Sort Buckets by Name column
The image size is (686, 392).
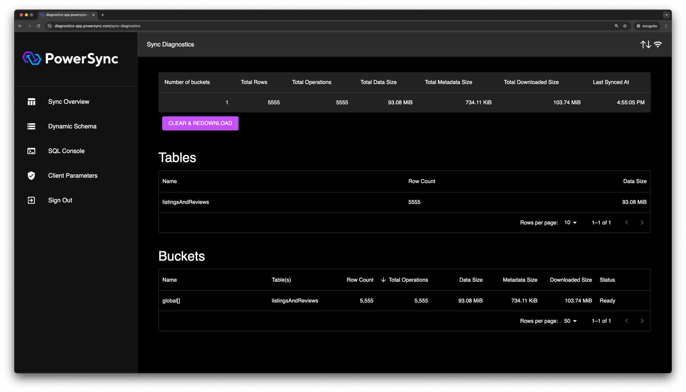point(170,280)
